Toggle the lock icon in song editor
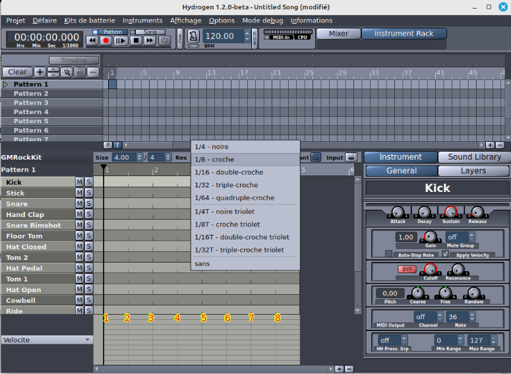The image size is (511, 374). click(x=80, y=72)
